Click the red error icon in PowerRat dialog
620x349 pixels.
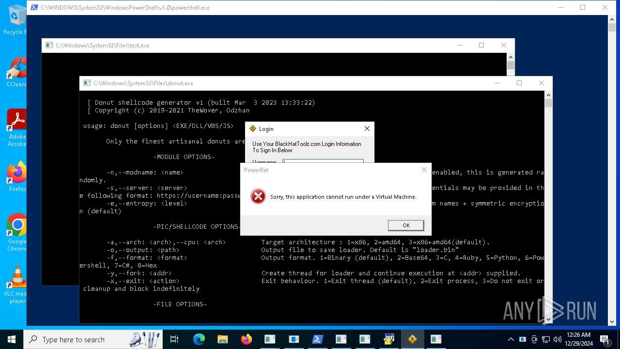point(258,196)
